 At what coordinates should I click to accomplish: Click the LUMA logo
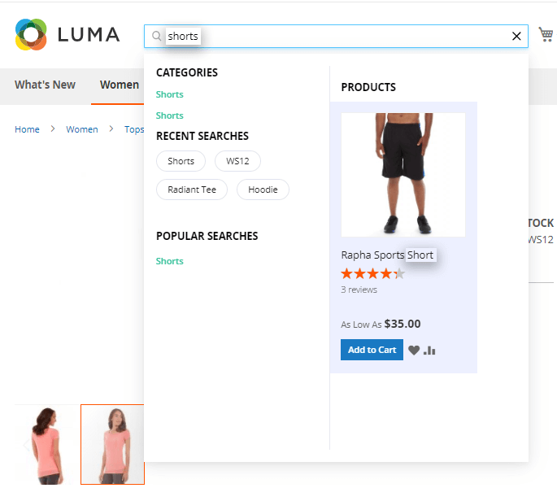67,34
